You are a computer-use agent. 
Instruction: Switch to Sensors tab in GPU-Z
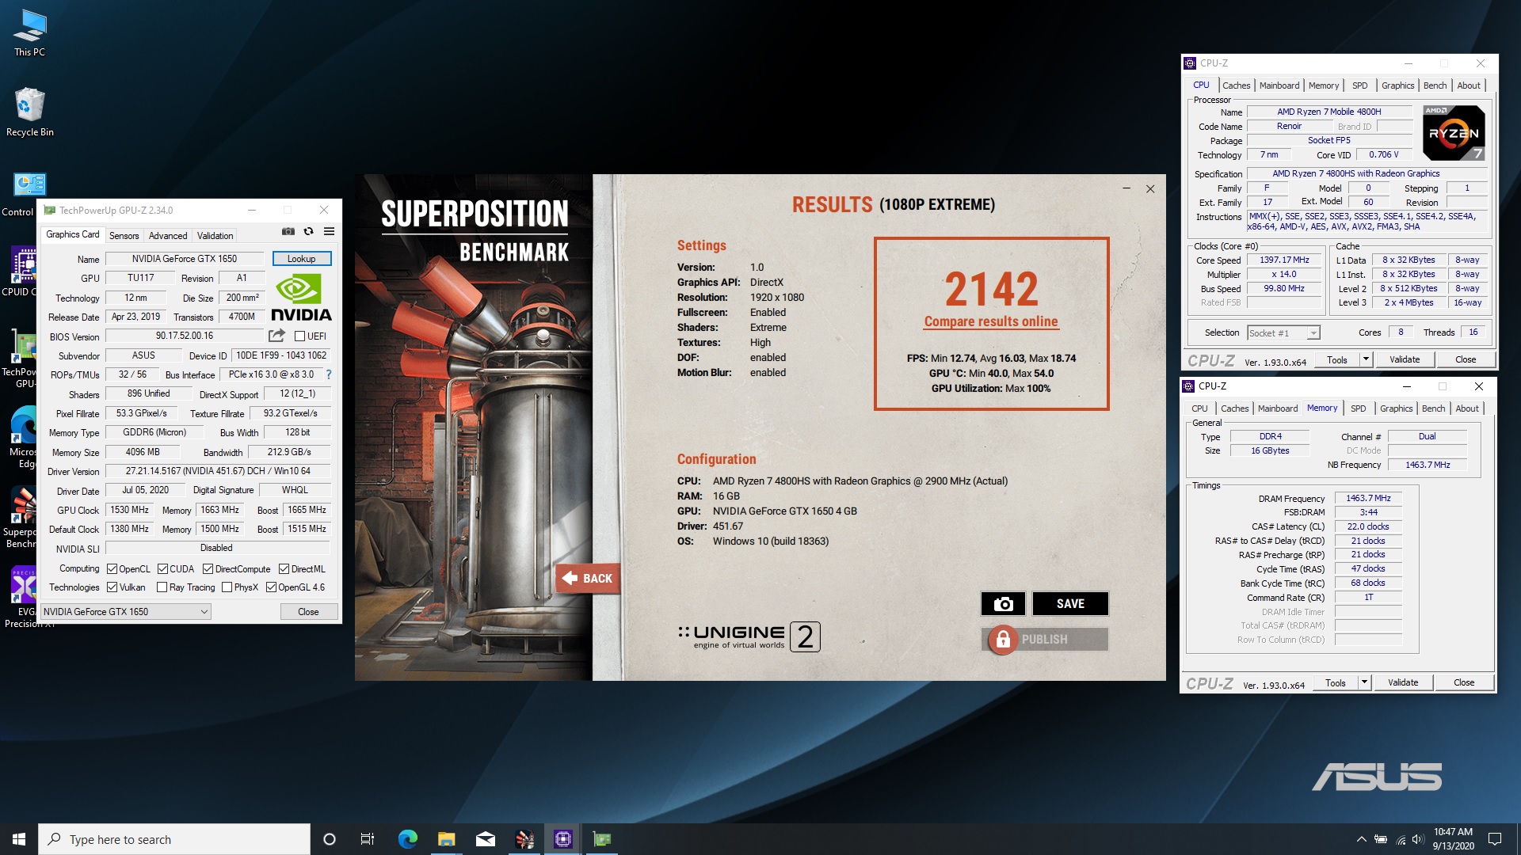tap(124, 236)
